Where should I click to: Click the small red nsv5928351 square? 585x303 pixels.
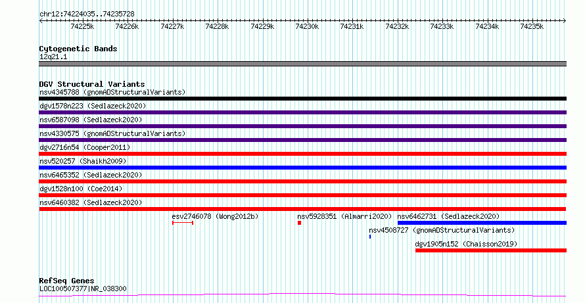299,223
